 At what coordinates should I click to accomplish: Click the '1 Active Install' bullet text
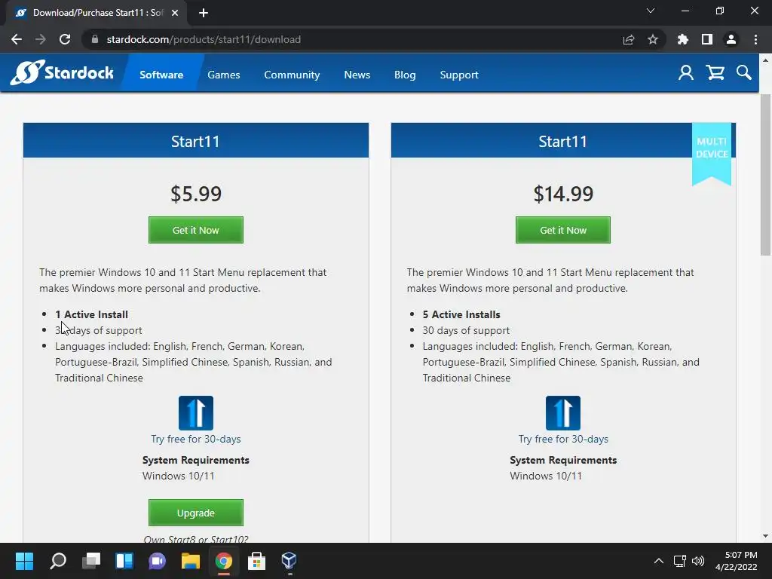91,314
